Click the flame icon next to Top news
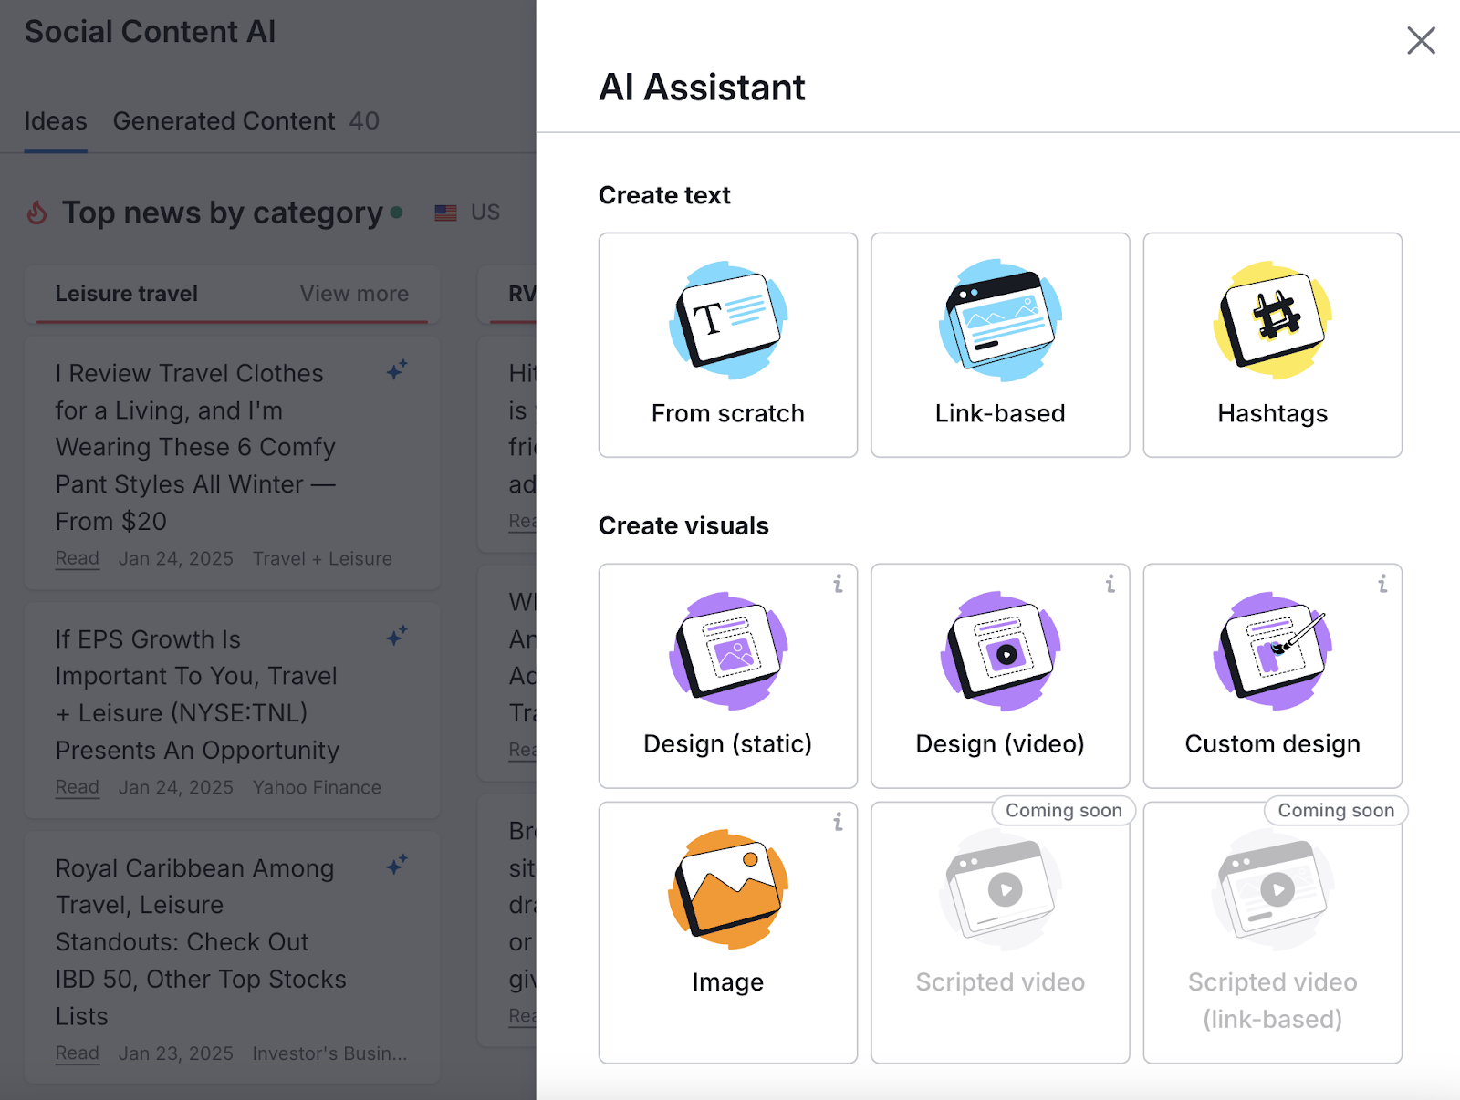Image resolution: width=1460 pixels, height=1100 pixels. (x=36, y=213)
